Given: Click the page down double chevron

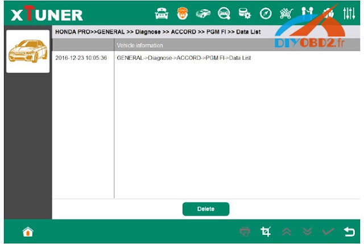Looking at the screenshot, I should [x=307, y=232].
